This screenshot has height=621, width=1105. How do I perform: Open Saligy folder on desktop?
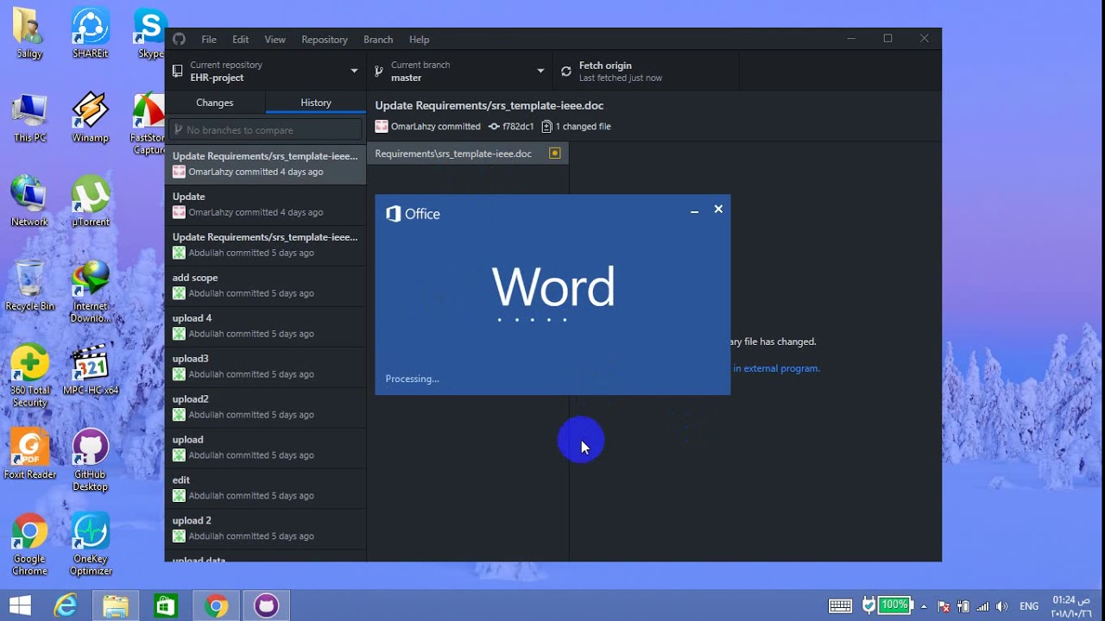29,34
